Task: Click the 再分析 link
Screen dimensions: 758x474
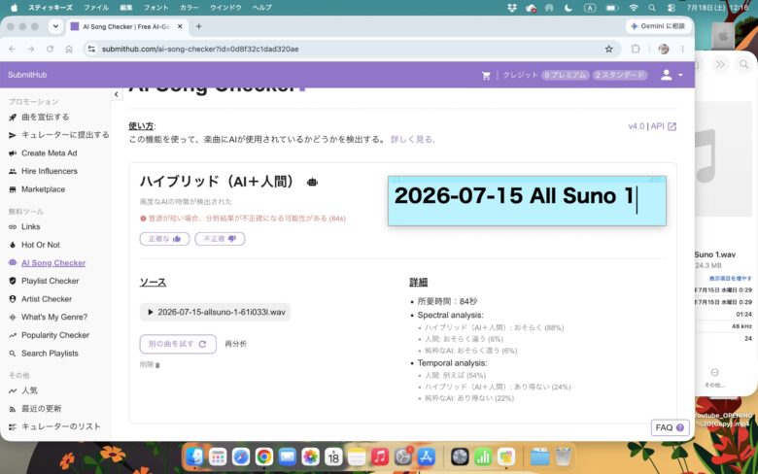Action: (x=236, y=344)
